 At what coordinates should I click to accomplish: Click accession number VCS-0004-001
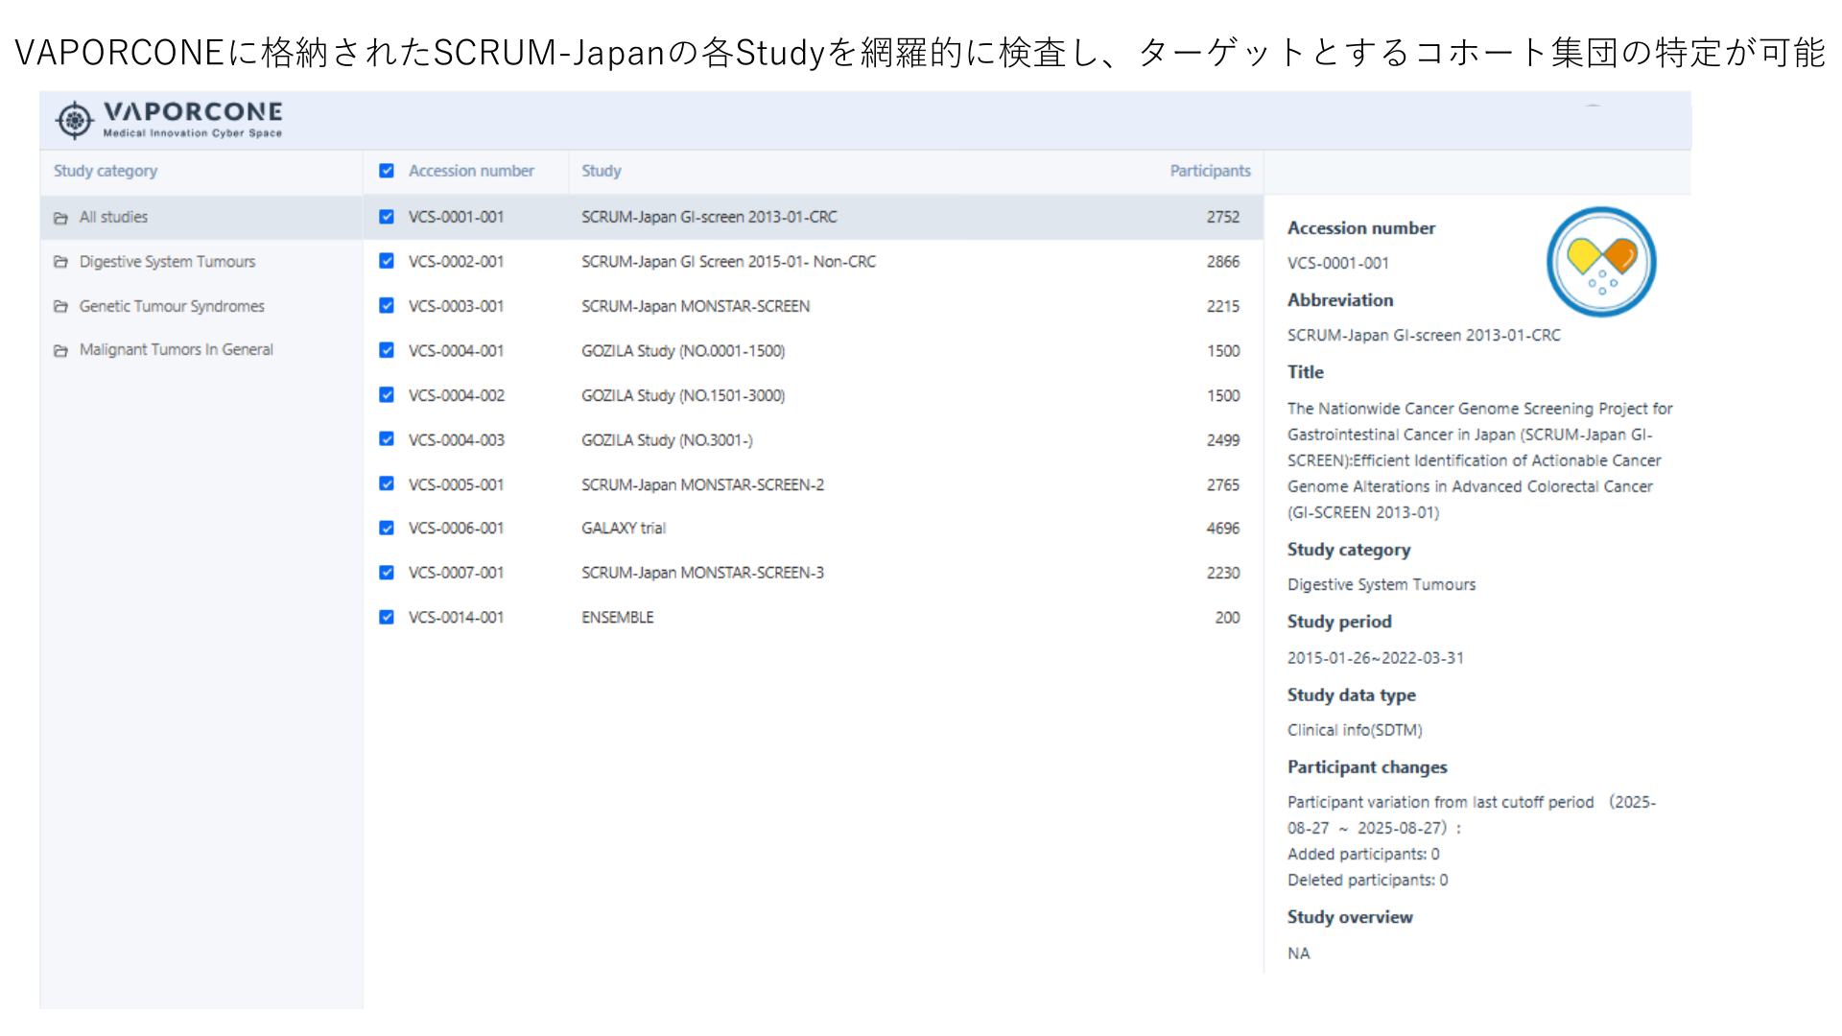pos(456,350)
